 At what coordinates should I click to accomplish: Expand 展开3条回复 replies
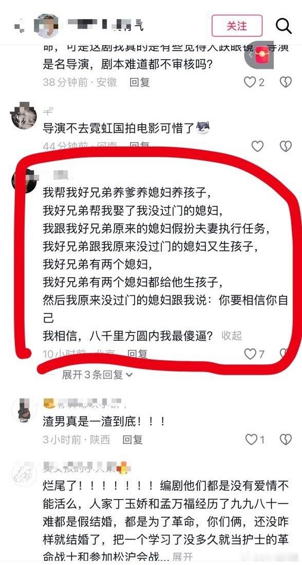[98, 375]
